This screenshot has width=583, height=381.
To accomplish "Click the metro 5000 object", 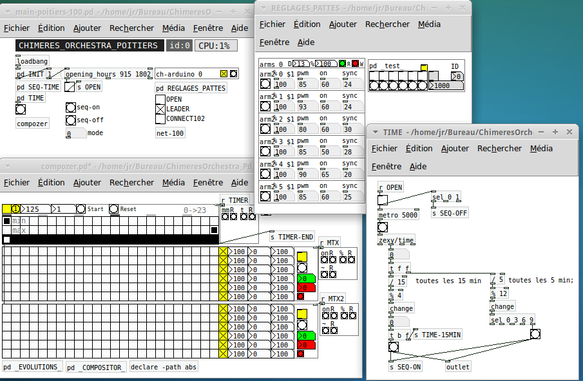I will point(398,215).
